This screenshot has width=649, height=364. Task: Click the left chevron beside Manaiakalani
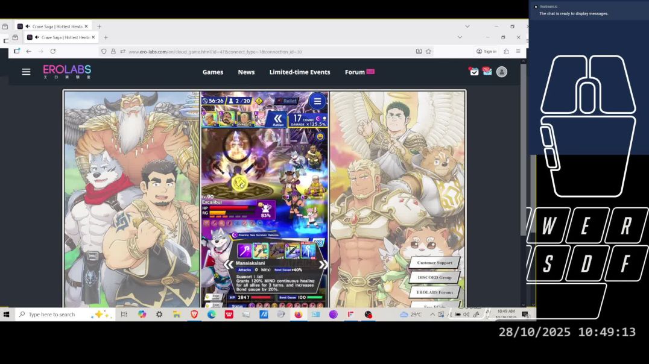click(x=228, y=264)
